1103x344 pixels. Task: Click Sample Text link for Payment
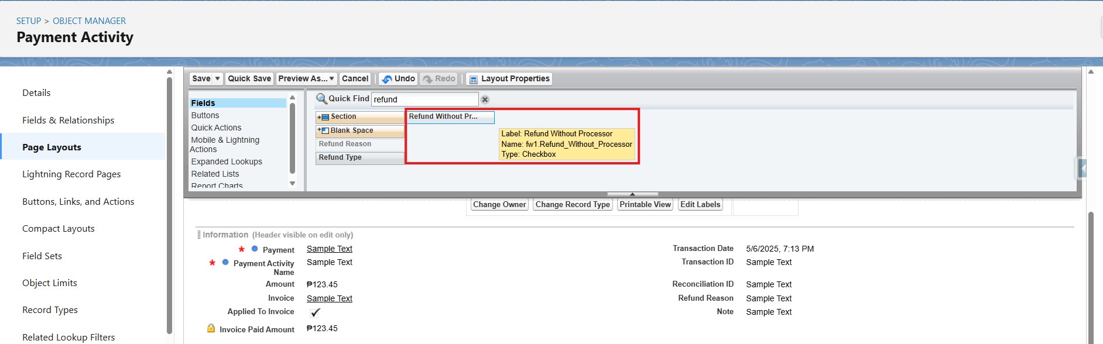[330, 249]
